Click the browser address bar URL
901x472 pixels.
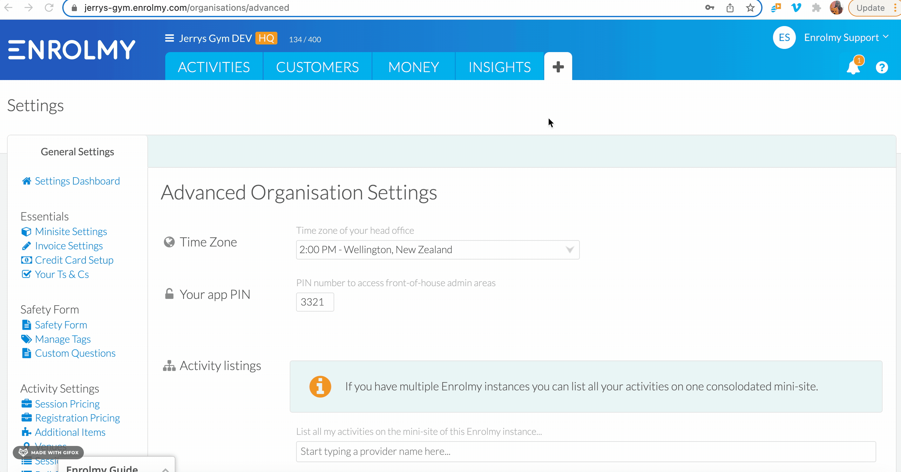pyautogui.click(x=187, y=8)
